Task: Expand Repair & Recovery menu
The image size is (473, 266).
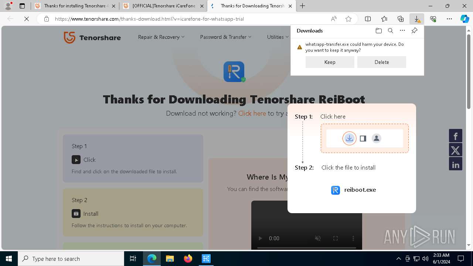Action: [161, 37]
